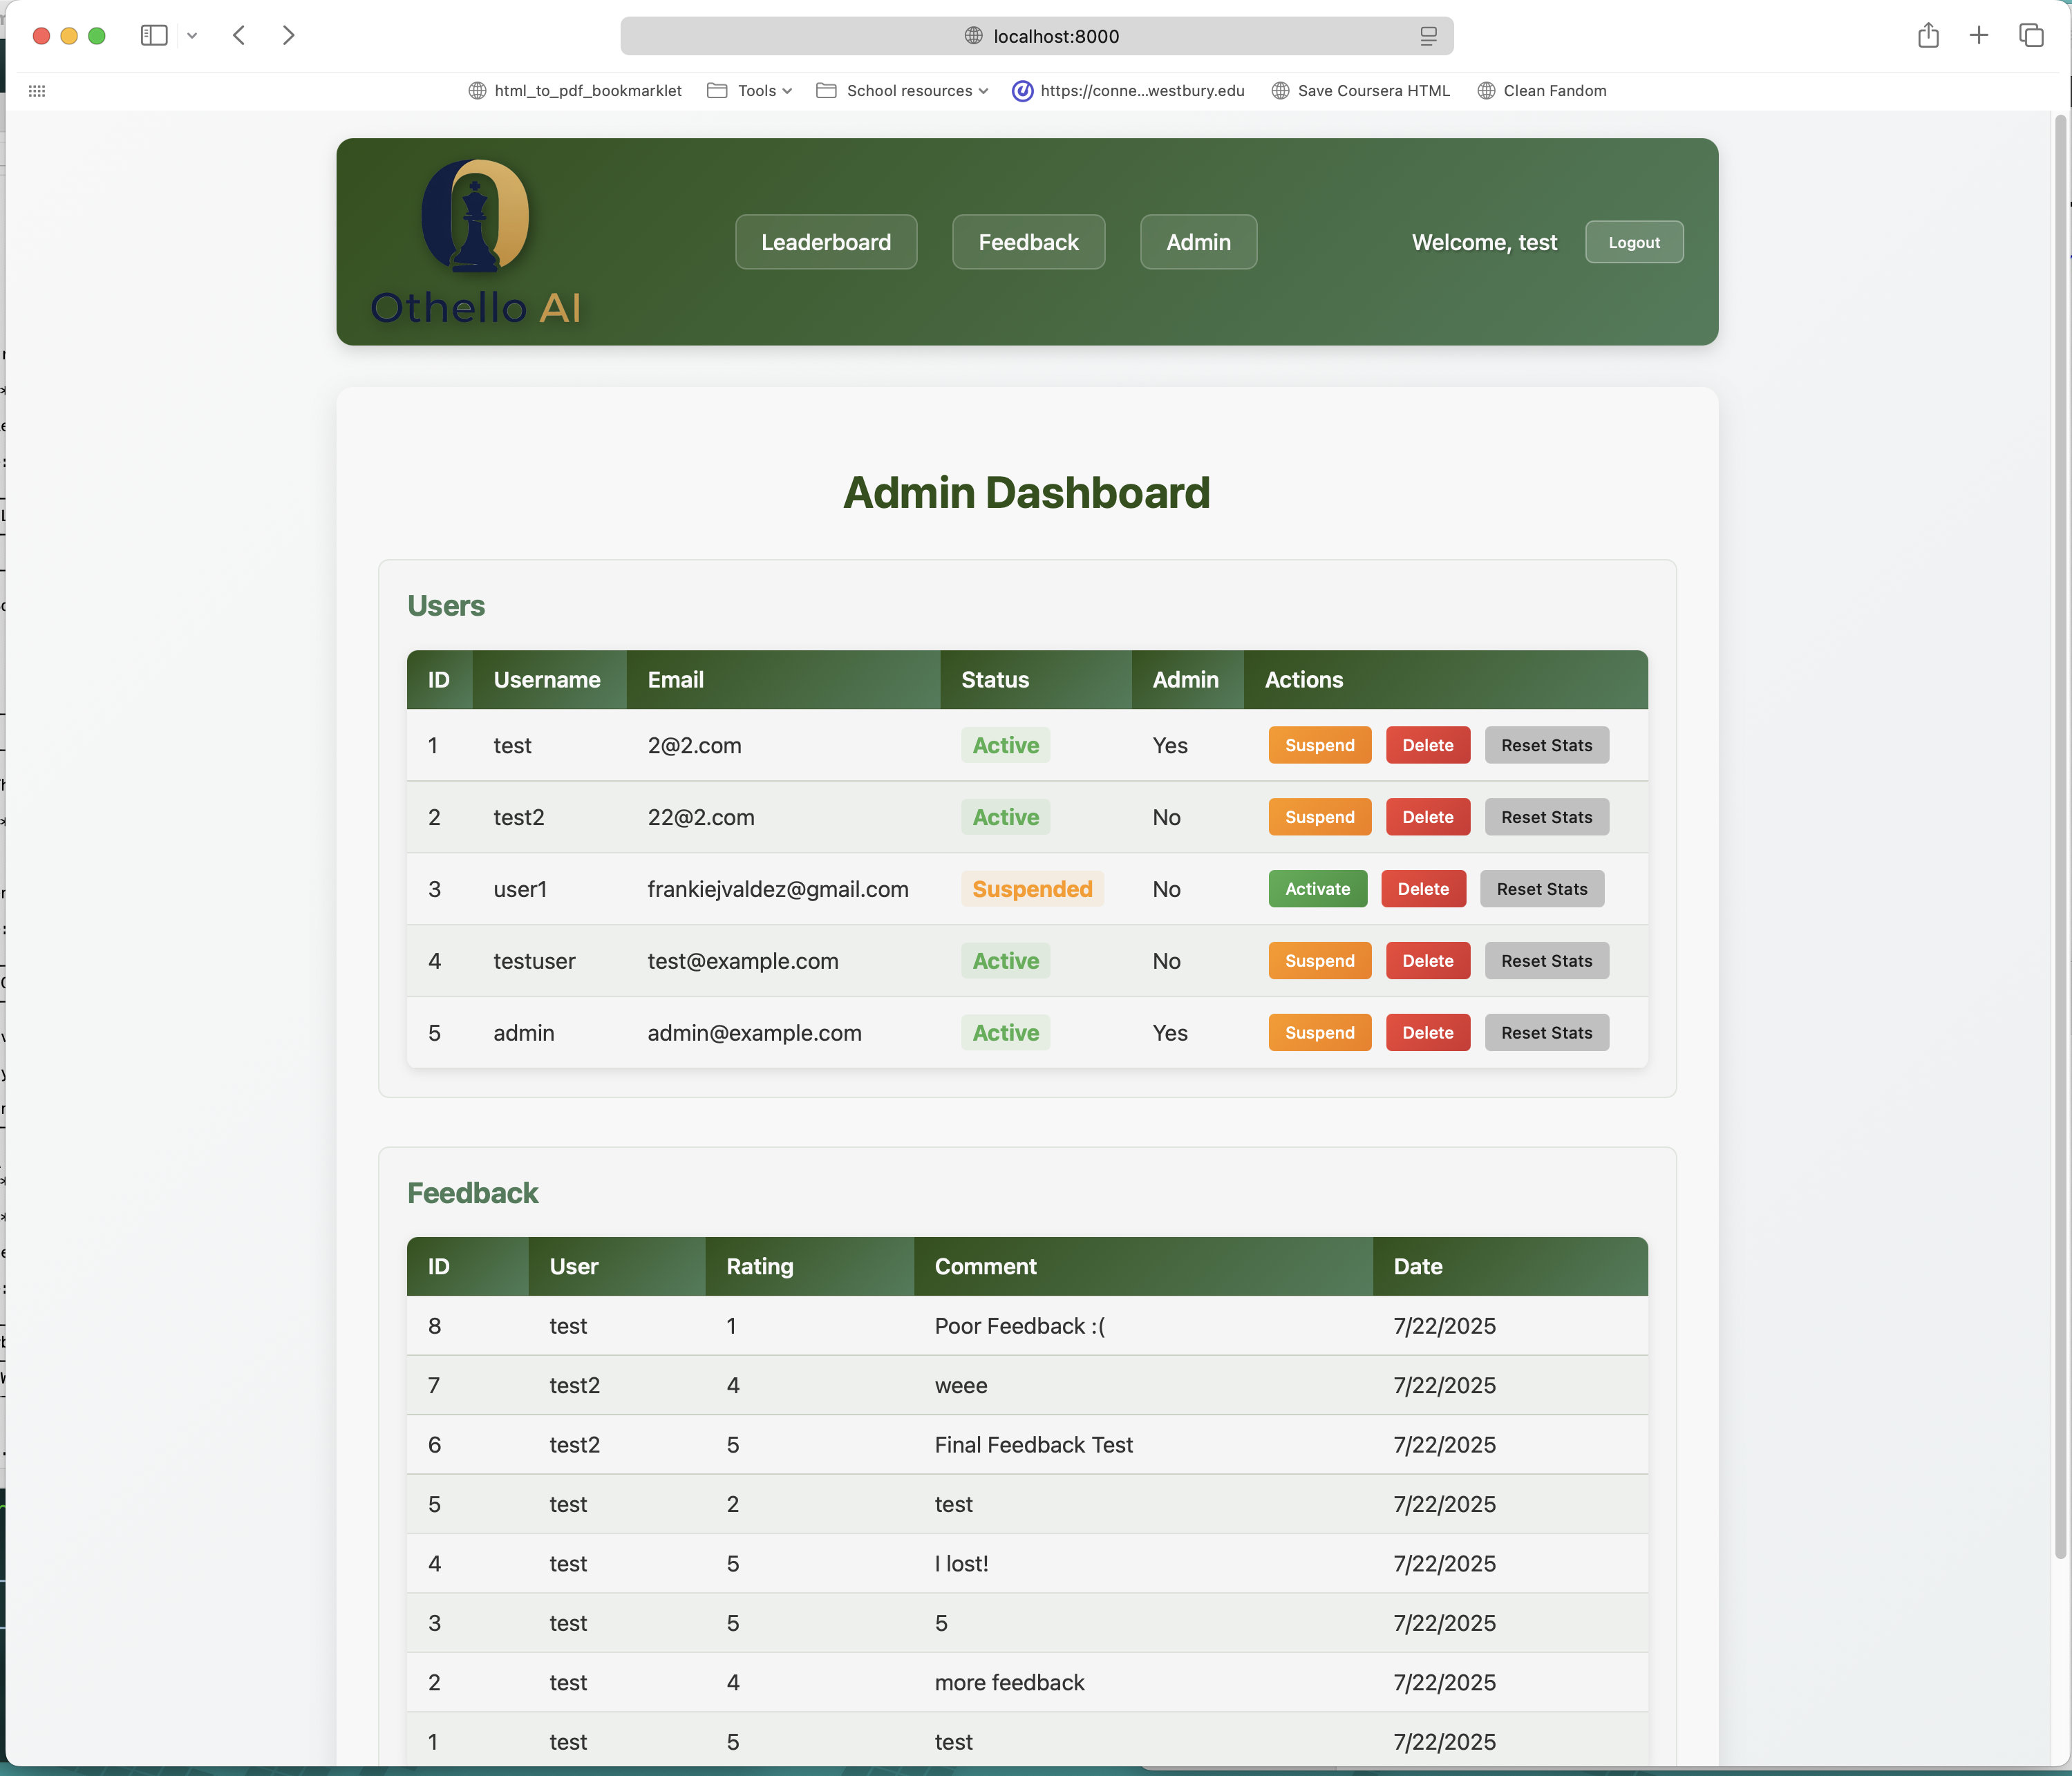Open the Feedback nav item
Screen dimensions: 2072x1776
coord(1028,242)
